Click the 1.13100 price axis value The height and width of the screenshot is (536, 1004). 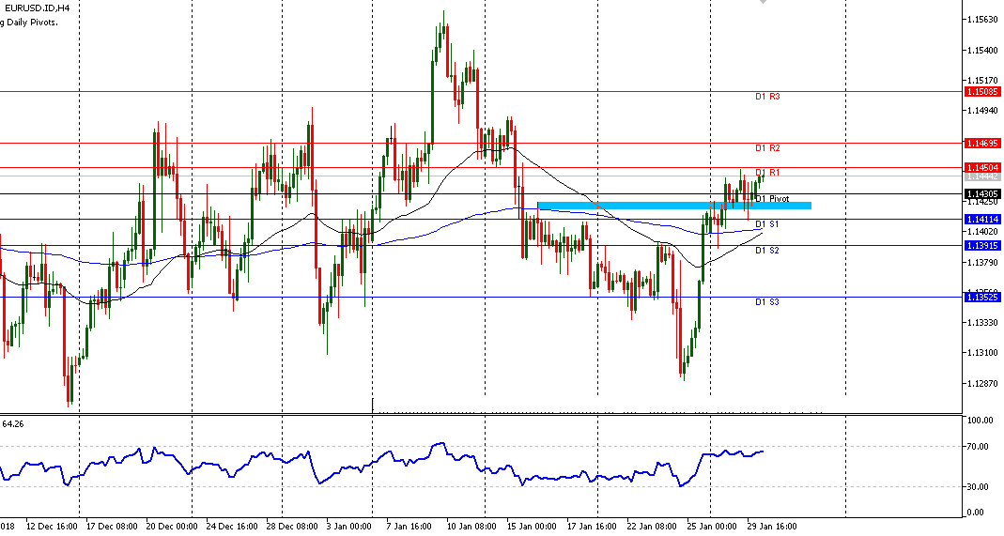pos(983,352)
